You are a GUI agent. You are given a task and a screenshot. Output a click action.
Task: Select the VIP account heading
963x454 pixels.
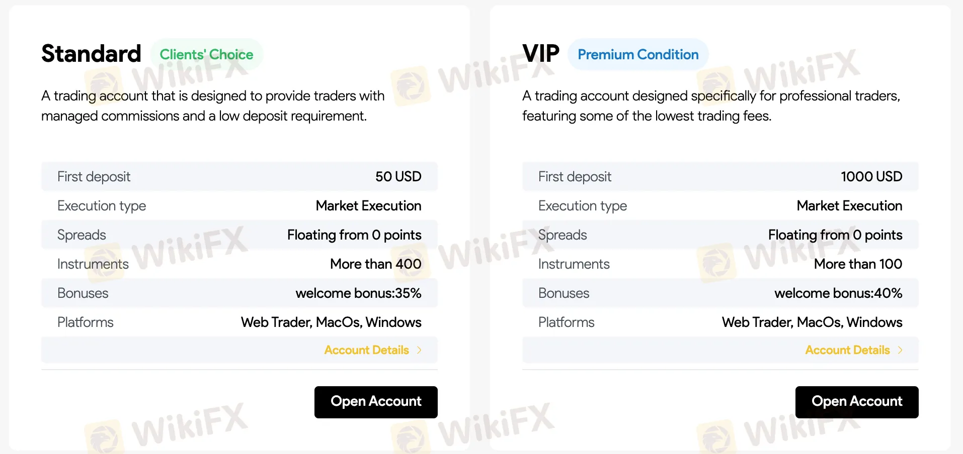[x=541, y=53]
